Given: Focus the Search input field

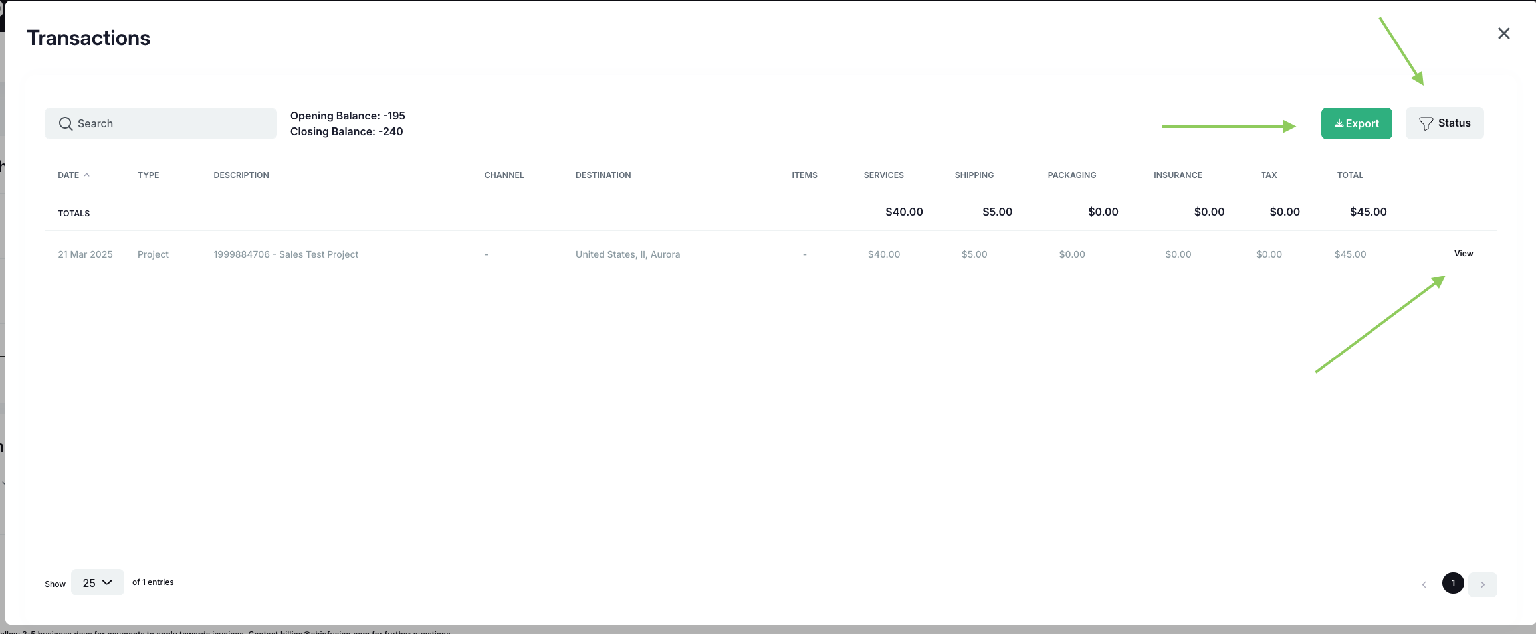Looking at the screenshot, I should [173, 123].
